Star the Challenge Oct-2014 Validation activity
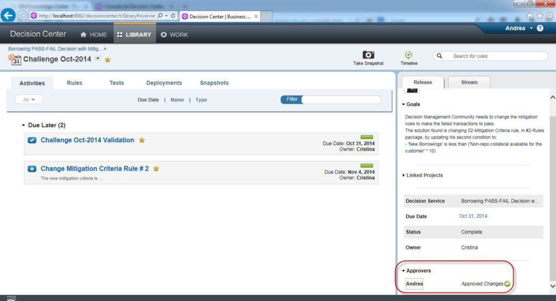This screenshot has height=301, width=556. tap(142, 140)
